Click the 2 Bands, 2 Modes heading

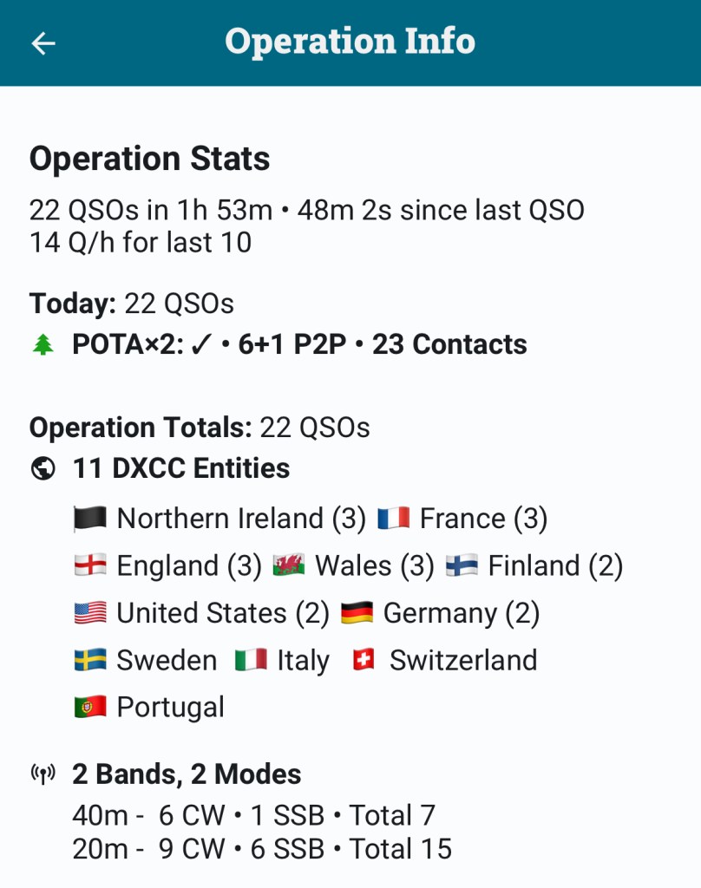pos(187,774)
